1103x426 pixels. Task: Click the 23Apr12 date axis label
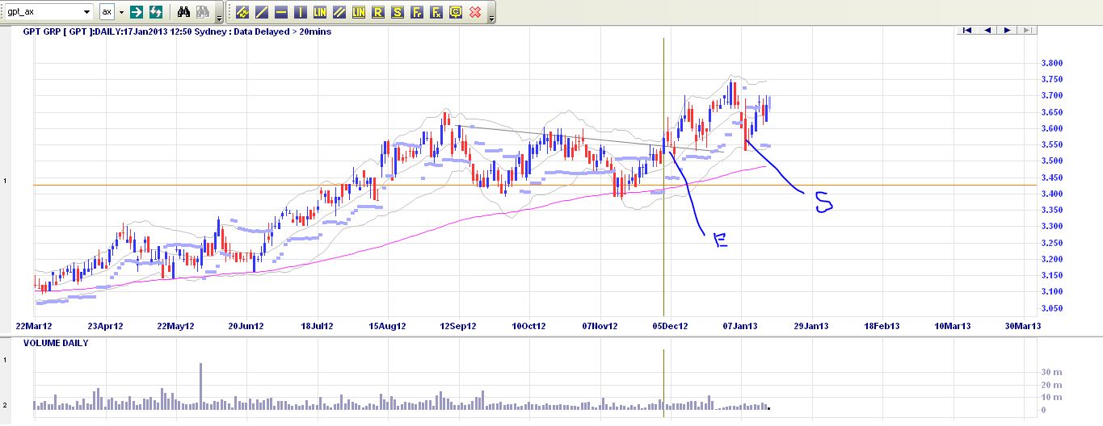[x=105, y=327]
